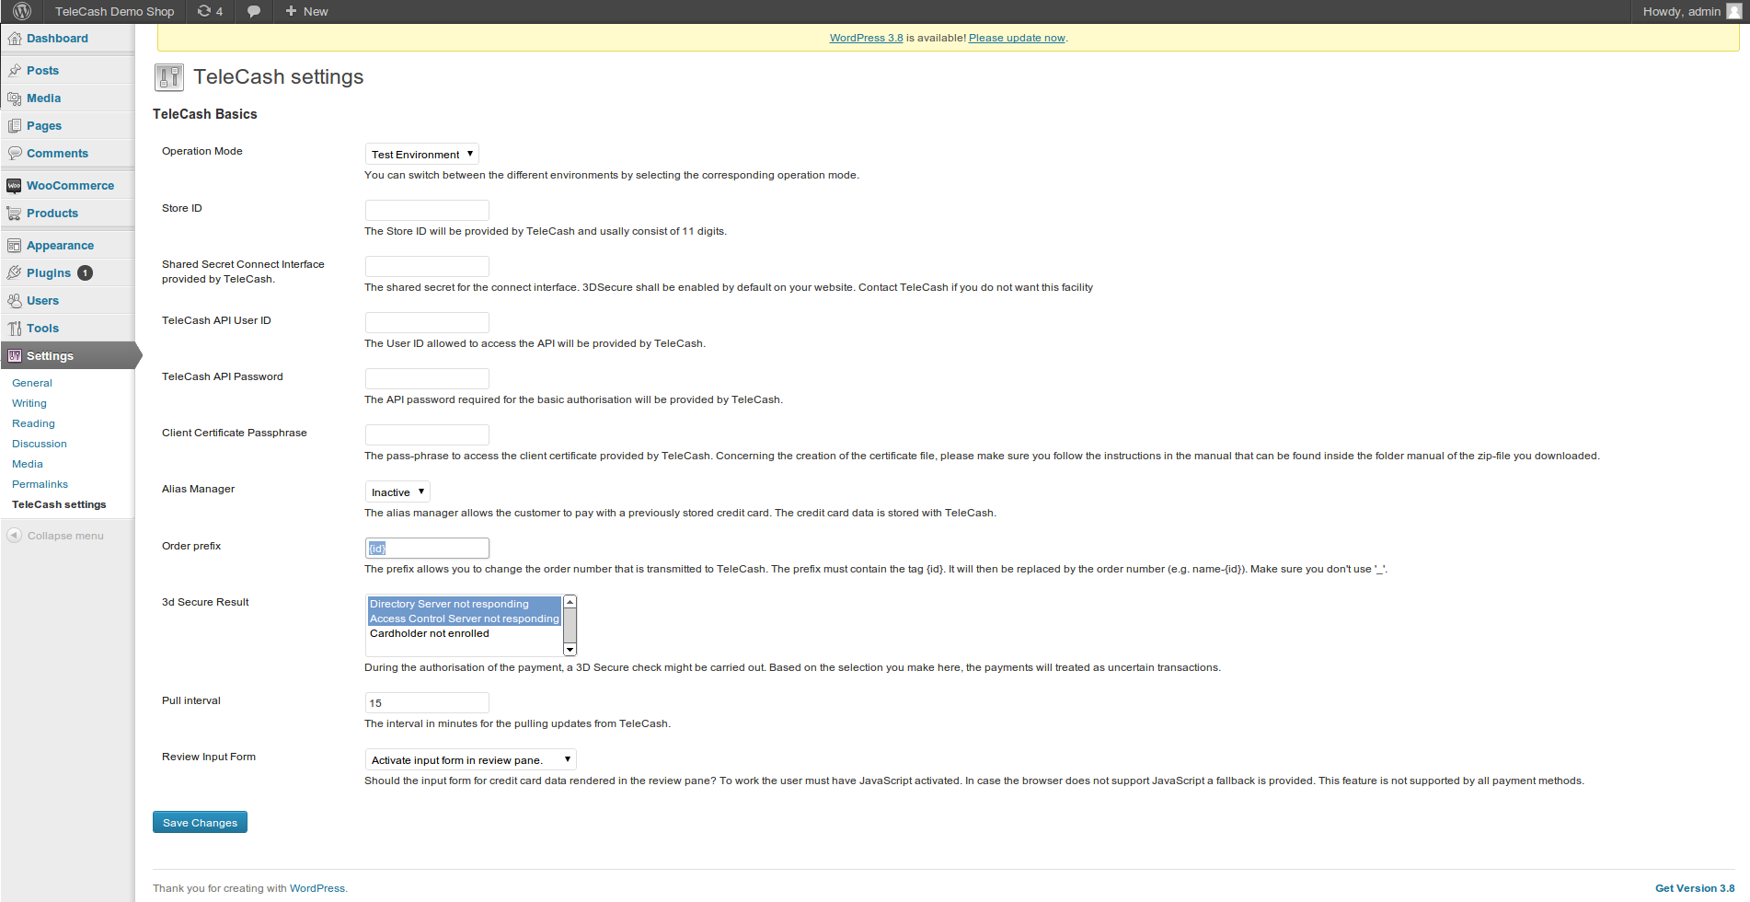Open the Operation Mode dropdown

point(422,154)
